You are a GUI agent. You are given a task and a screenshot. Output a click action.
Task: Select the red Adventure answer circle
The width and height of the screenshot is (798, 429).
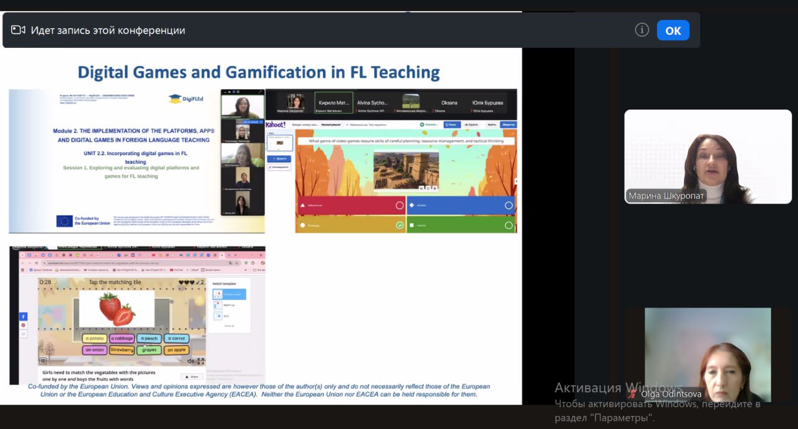(x=400, y=205)
